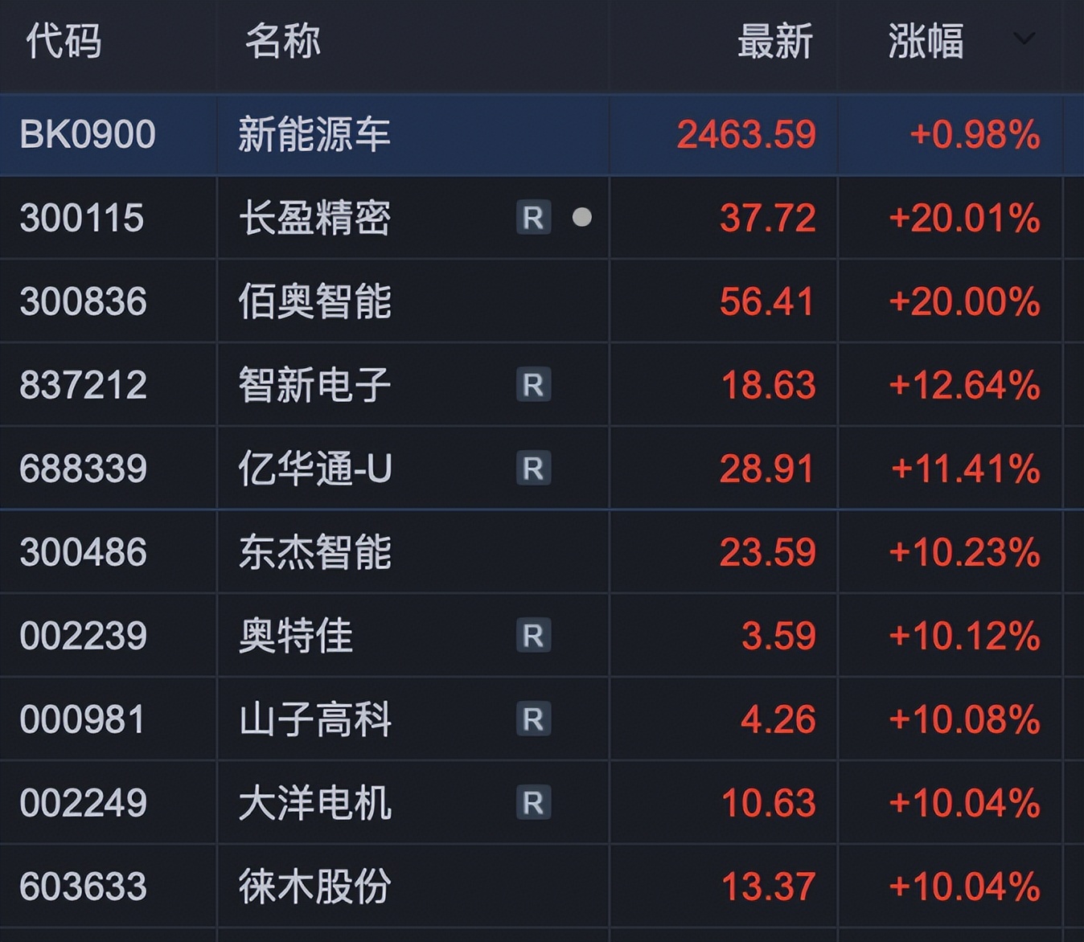The image size is (1084, 942).
Task: Sort by the 涨幅 column header
Action: (926, 40)
